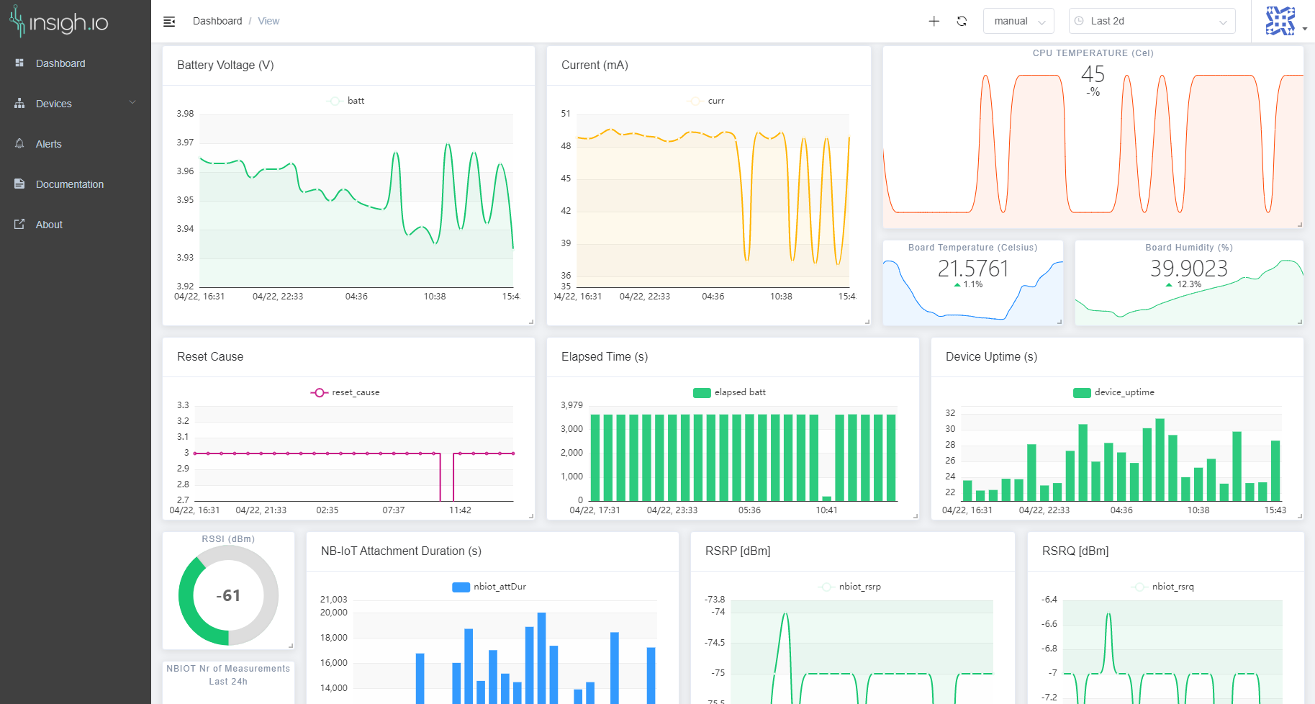Open the dropdown caret beside user avatar
Screen dimensions: 1315x704
click(1305, 30)
